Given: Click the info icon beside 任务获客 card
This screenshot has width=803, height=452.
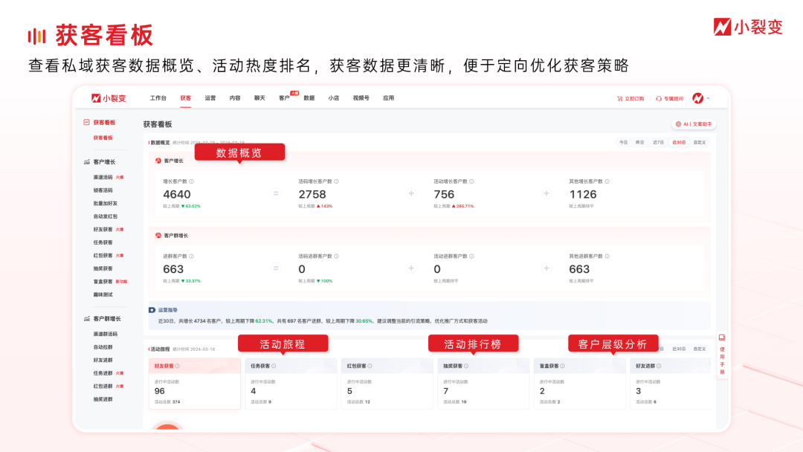Looking at the screenshot, I should [x=274, y=366].
